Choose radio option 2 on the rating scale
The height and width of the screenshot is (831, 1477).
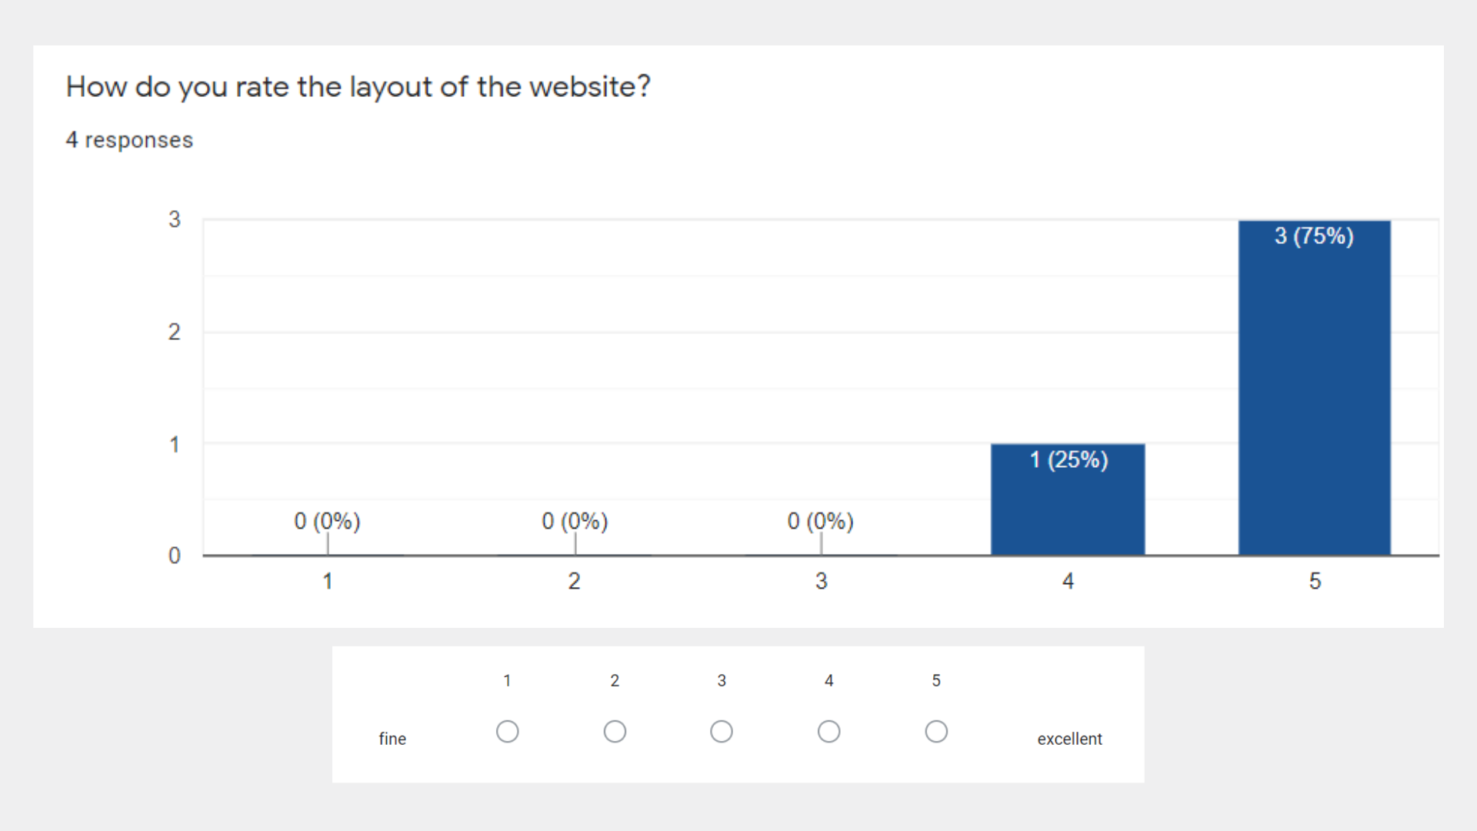point(615,731)
